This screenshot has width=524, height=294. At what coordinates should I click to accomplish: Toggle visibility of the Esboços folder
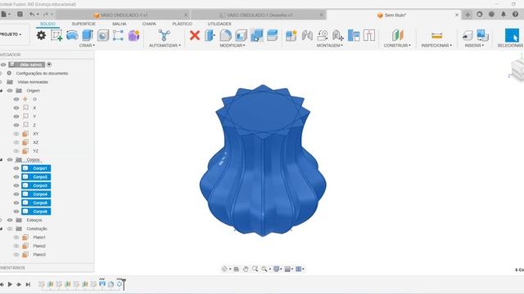click(x=10, y=220)
